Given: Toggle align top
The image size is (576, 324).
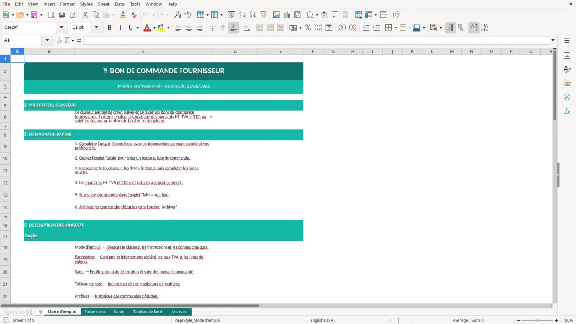Looking at the screenshot, I should [x=212, y=28].
